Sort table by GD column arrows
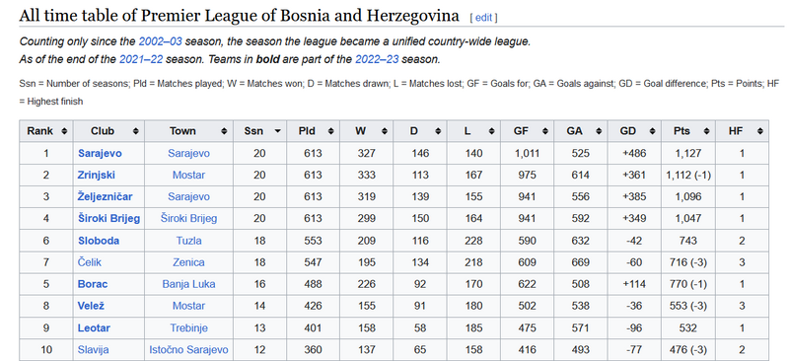This screenshot has width=789, height=361. click(652, 131)
